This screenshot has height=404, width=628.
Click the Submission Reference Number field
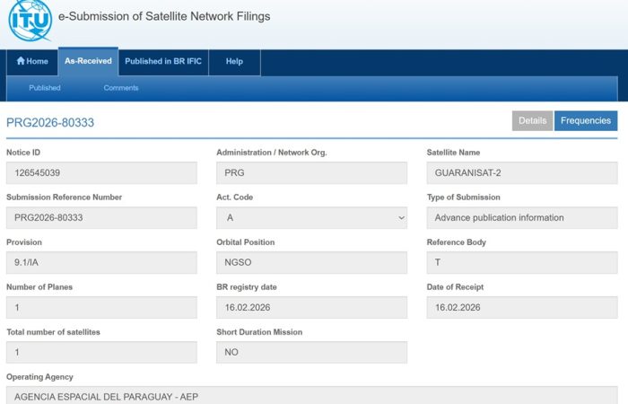101,217
